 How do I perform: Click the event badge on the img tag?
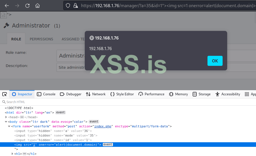point(108,145)
